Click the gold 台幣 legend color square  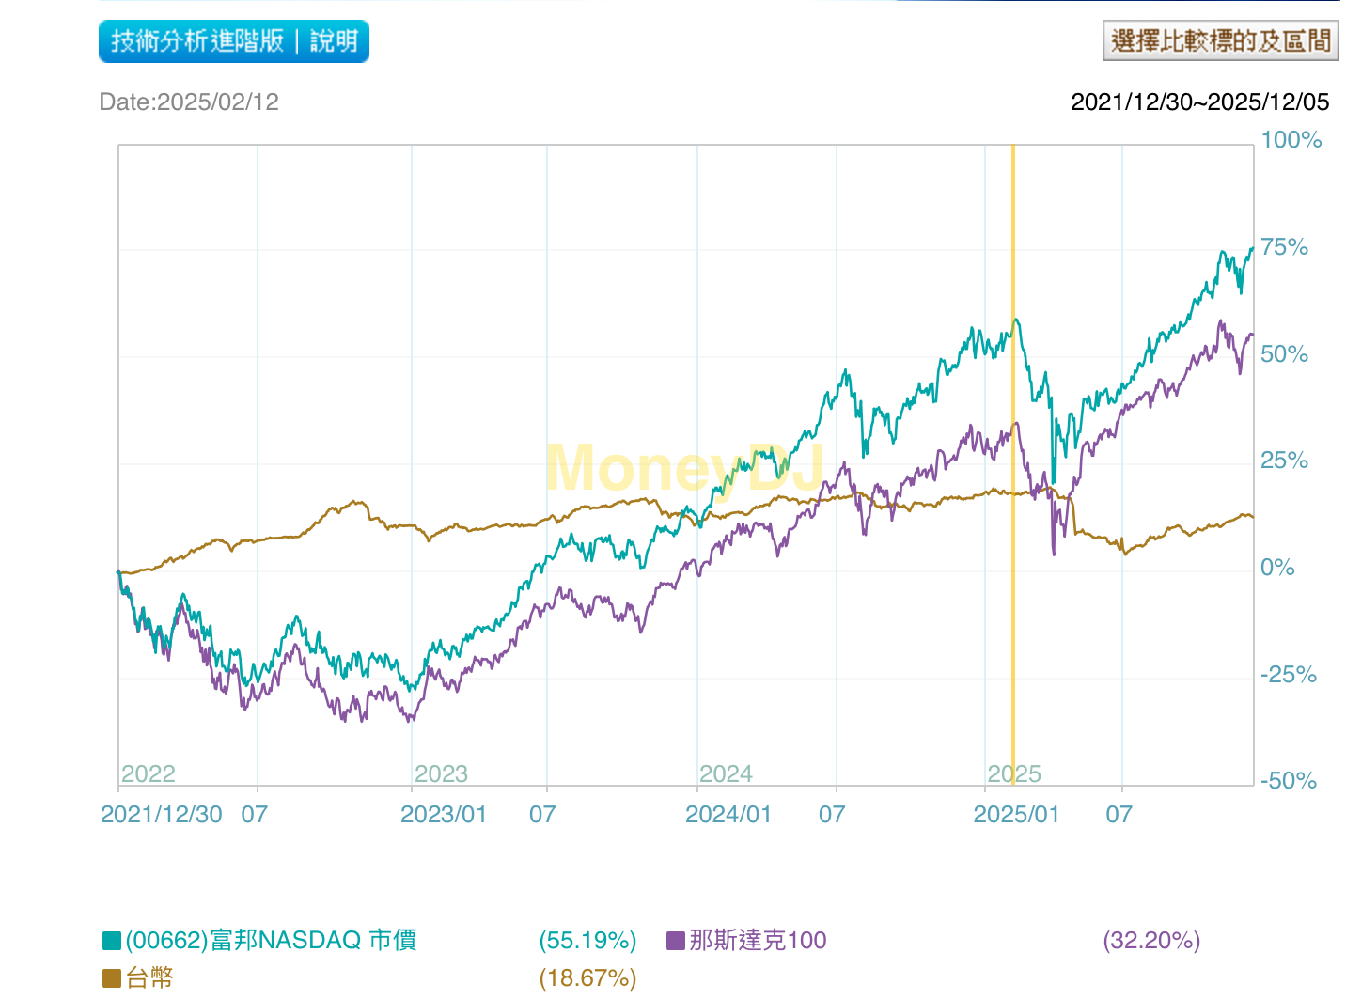click(110, 977)
